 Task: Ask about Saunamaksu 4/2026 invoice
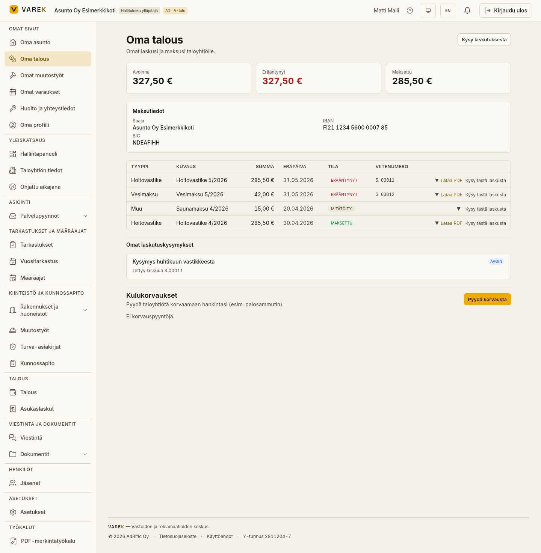485,209
